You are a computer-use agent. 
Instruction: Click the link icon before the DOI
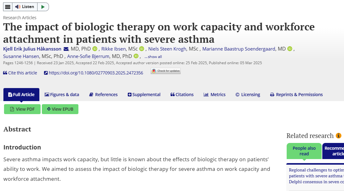pos(46,73)
